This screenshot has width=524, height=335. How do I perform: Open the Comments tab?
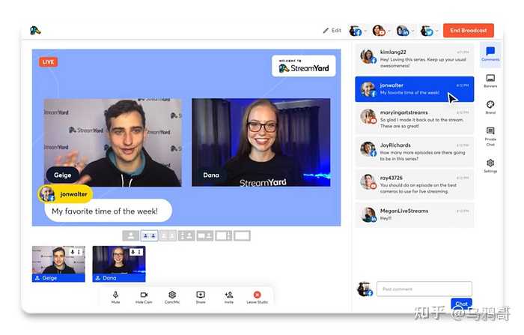click(490, 54)
